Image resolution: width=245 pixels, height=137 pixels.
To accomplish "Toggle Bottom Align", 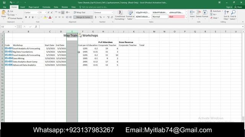I will (63, 13).
